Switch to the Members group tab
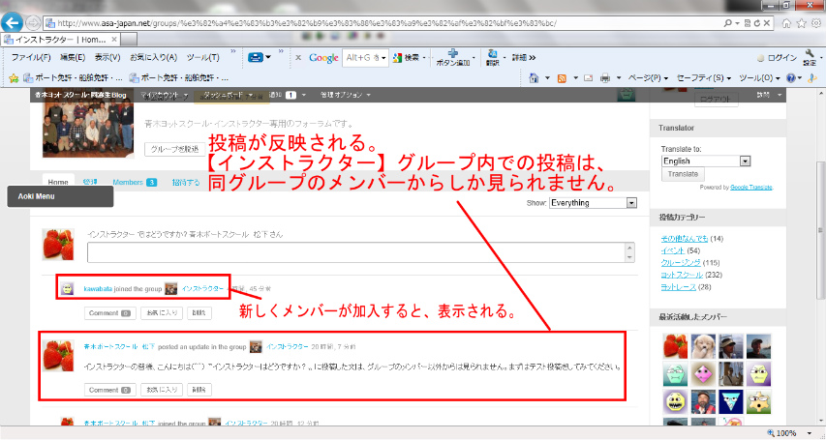Image resolution: width=826 pixels, height=440 pixels. [135, 182]
